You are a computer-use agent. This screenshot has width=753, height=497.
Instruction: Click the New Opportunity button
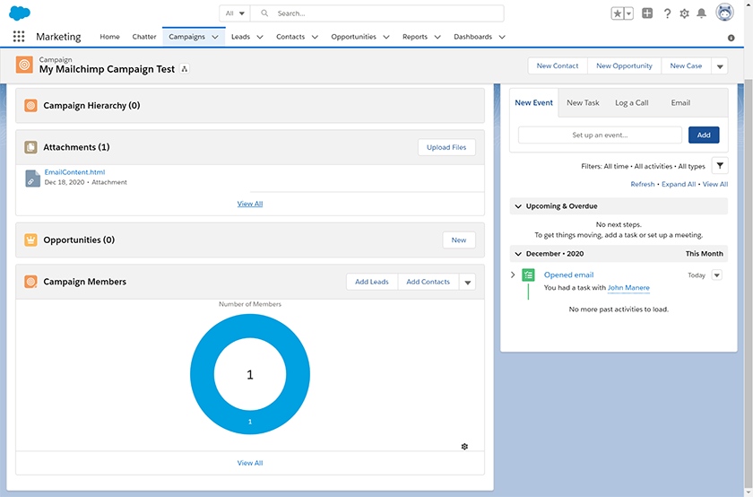[x=624, y=65]
